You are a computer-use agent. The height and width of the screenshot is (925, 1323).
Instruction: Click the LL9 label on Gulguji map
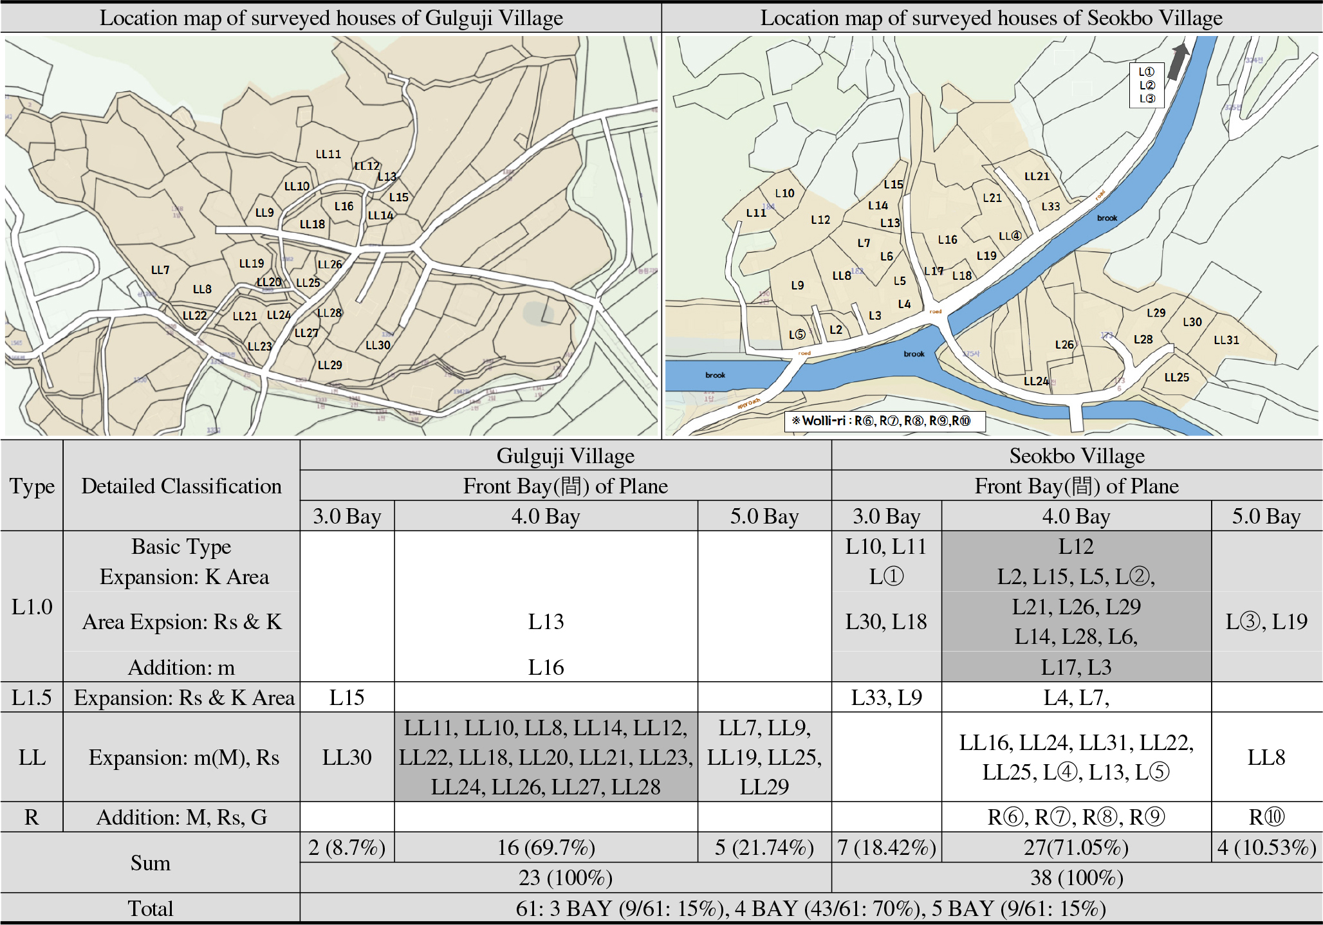(x=264, y=213)
